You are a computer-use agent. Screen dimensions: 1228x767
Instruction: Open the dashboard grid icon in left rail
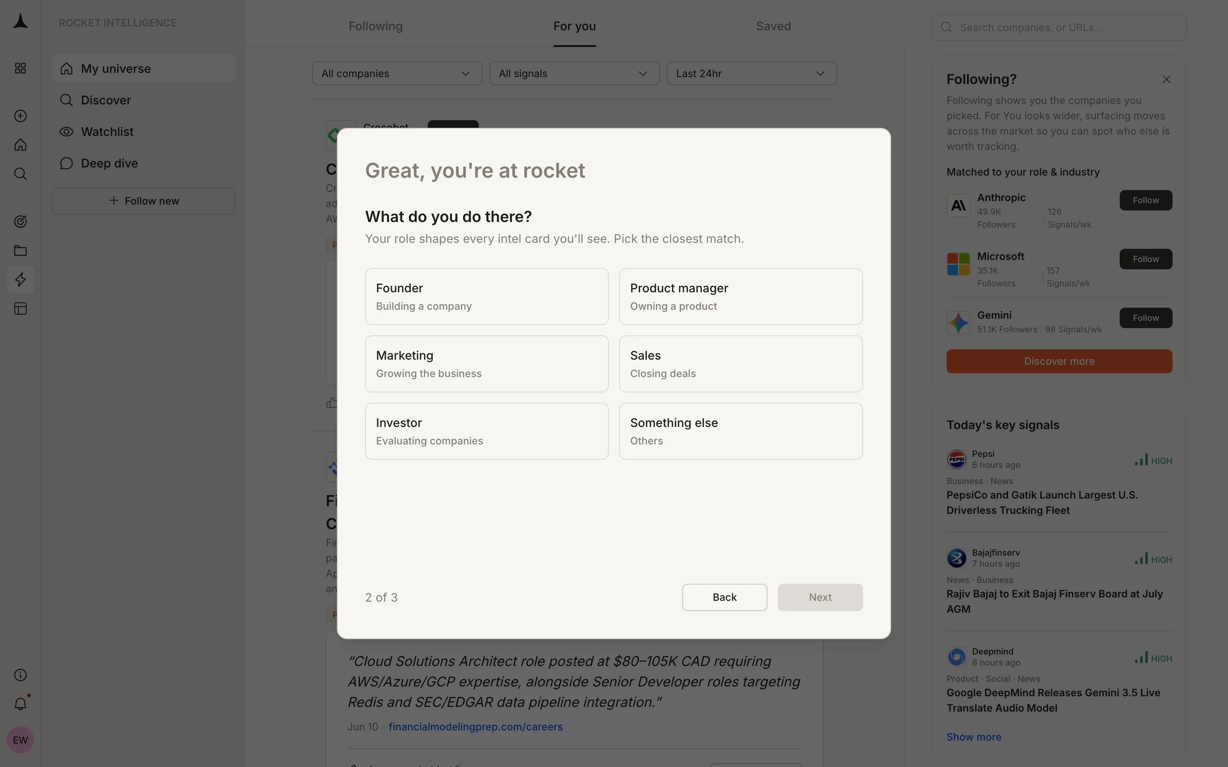pyautogui.click(x=20, y=68)
